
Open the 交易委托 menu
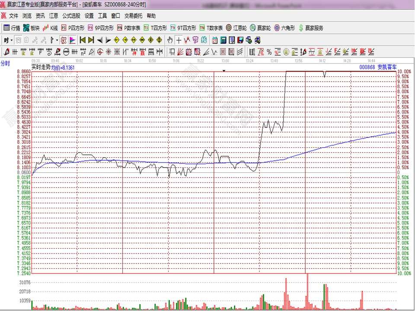tap(133, 16)
